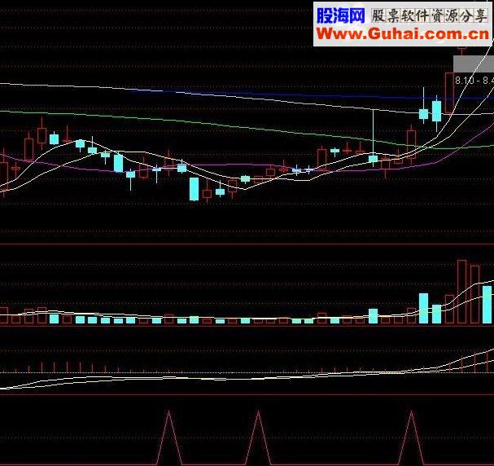Viewport: 494px width, 466px height.
Task: Select the cyan candlestick with the very long upper wick
Action: [x=374, y=138]
